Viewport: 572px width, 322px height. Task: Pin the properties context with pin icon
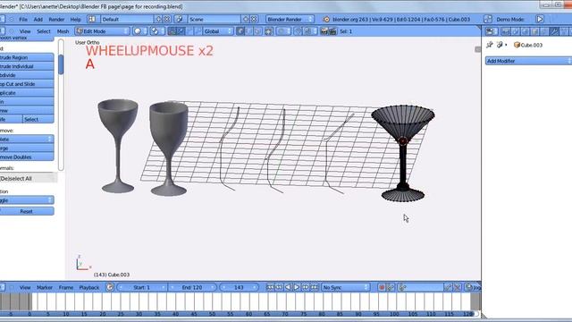click(490, 45)
